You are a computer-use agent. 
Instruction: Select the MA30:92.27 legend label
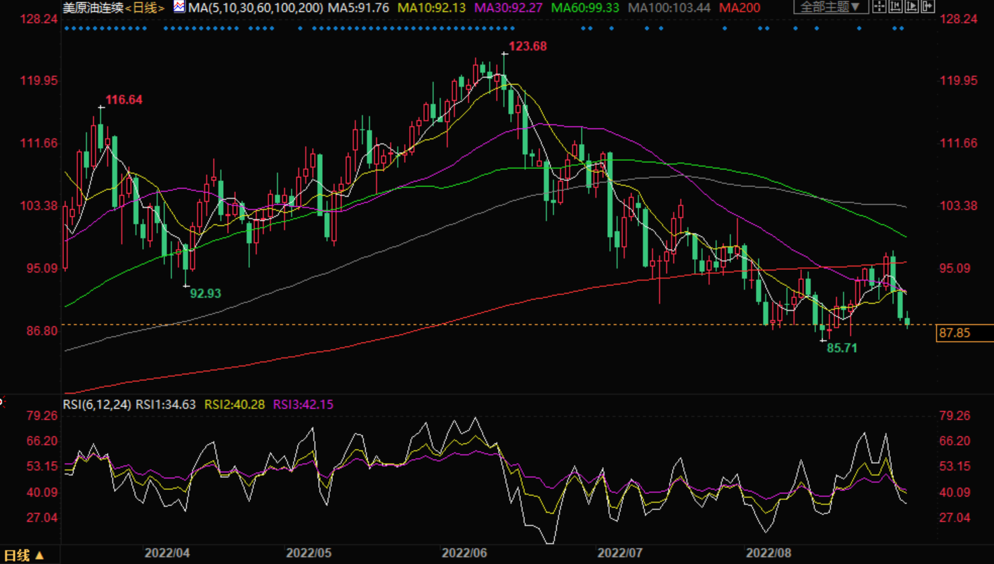click(x=508, y=8)
